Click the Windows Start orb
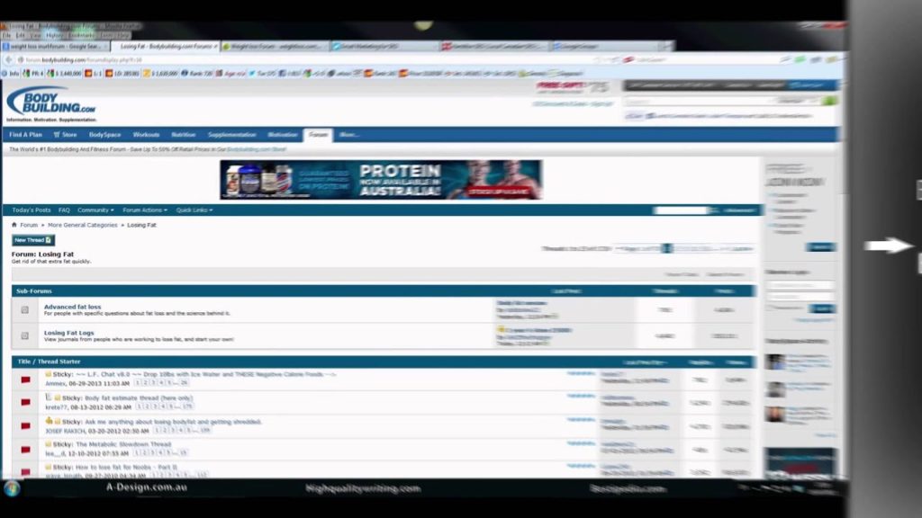 [12, 488]
